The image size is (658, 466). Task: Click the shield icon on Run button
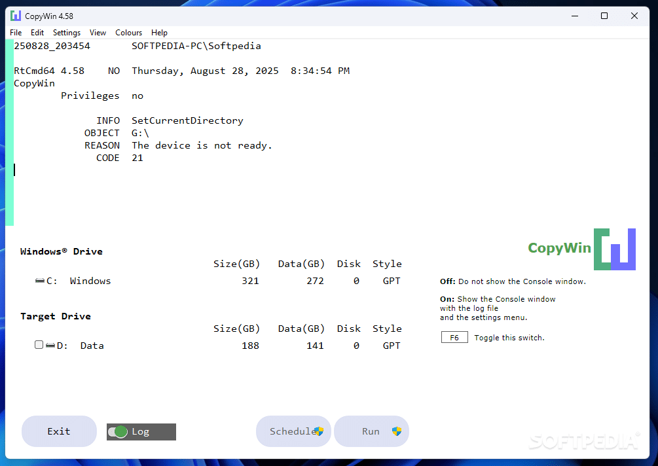click(x=397, y=431)
